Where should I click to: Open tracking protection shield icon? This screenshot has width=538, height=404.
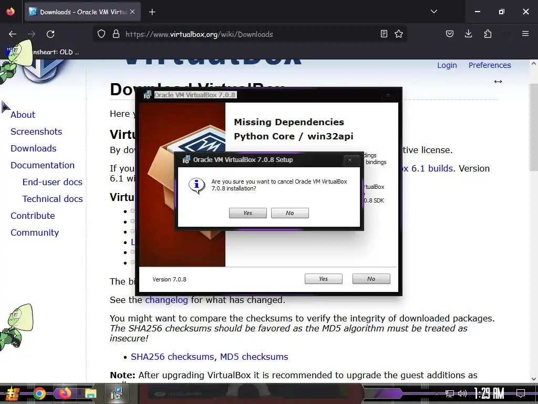point(101,34)
